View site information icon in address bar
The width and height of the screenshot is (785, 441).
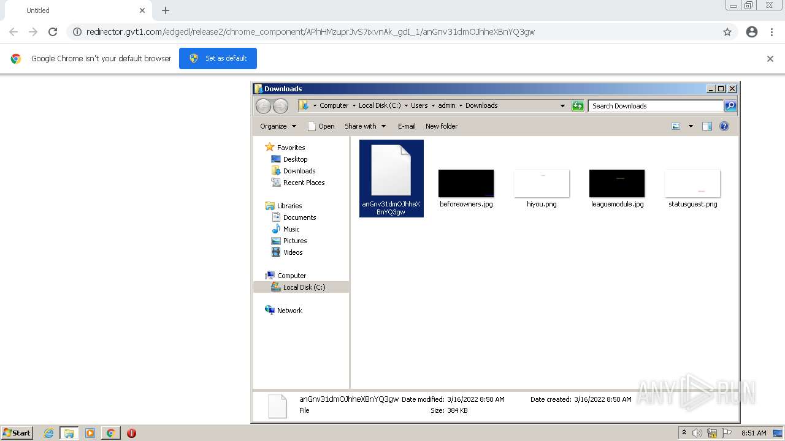77,32
